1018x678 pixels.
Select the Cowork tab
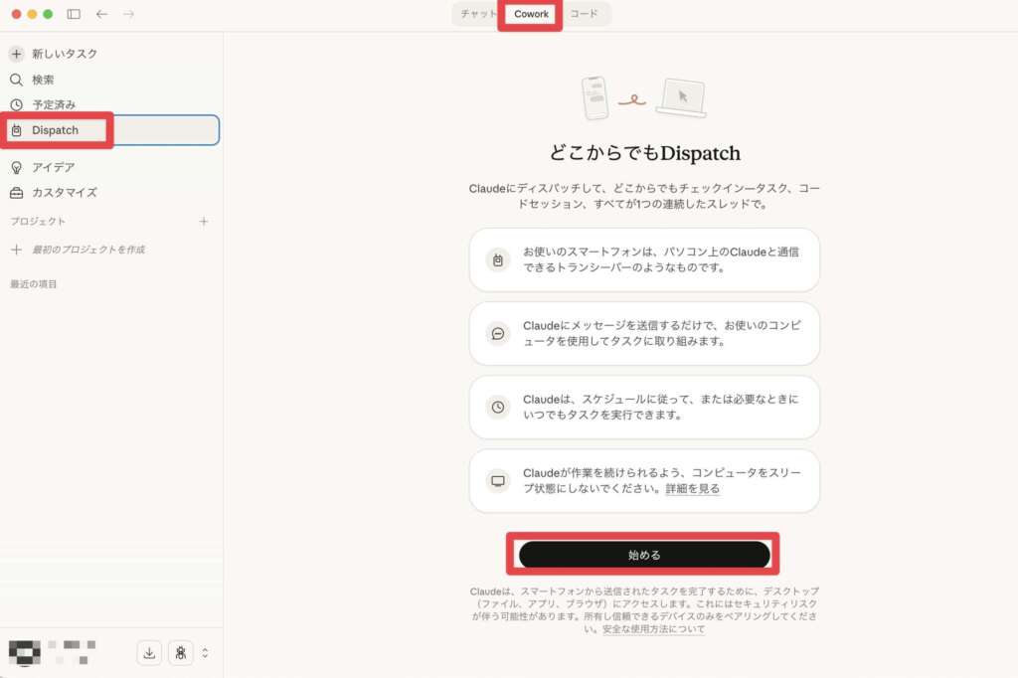tap(530, 14)
